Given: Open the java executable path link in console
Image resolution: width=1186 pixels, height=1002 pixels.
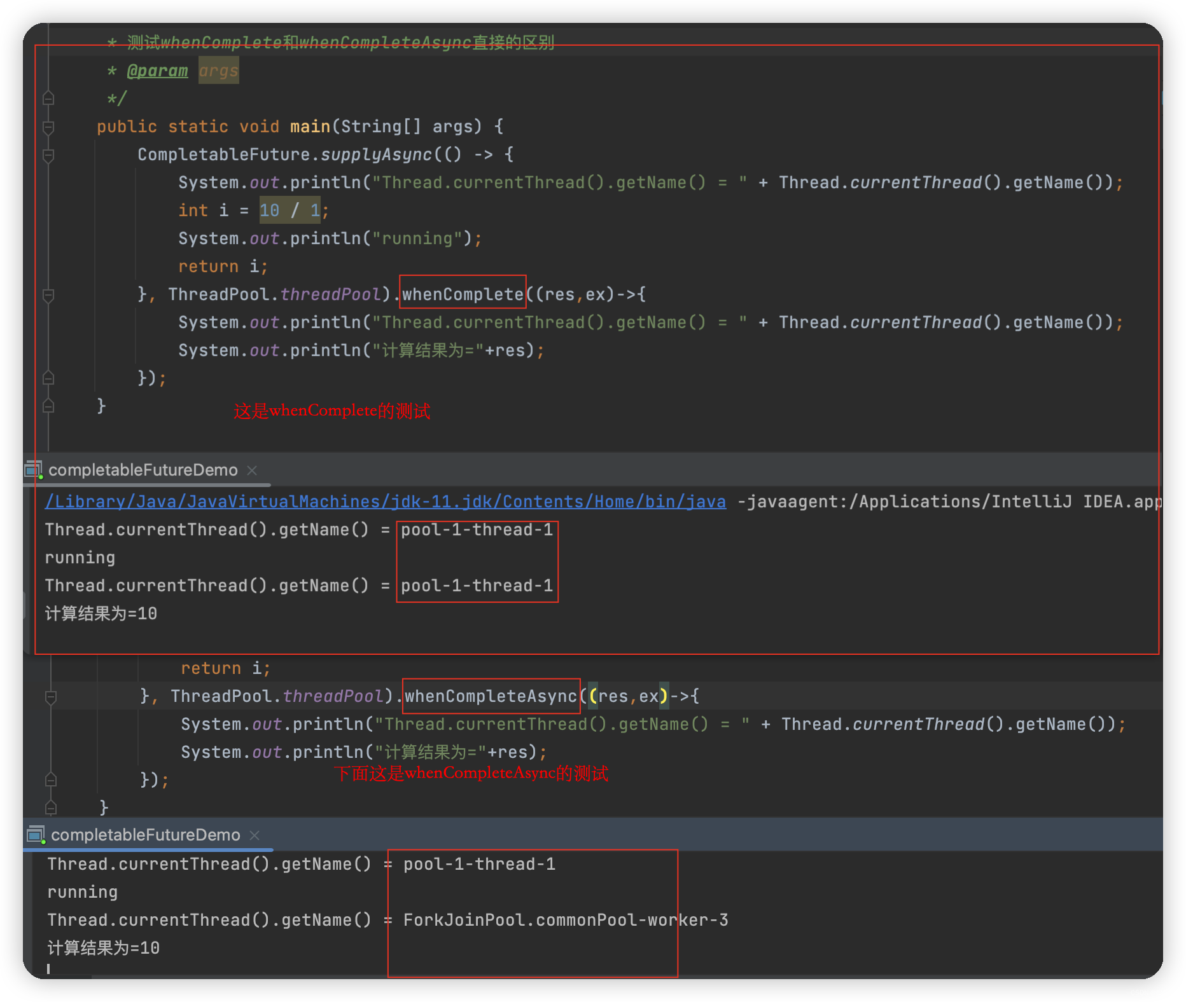Looking at the screenshot, I should tap(385, 502).
